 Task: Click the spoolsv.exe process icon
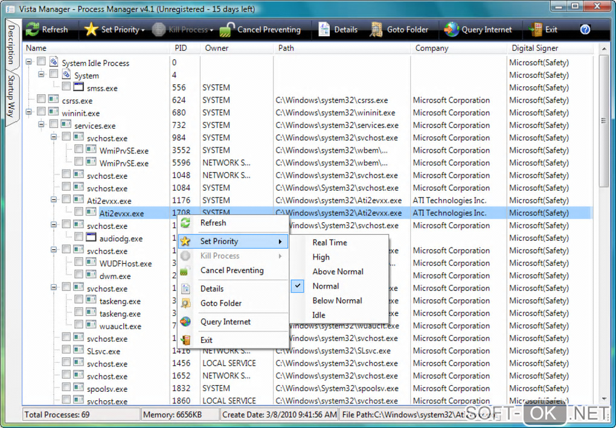coord(79,388)
